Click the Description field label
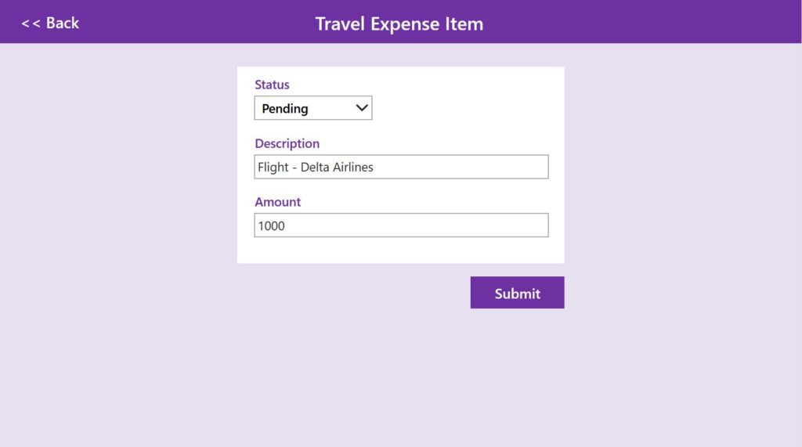The height and width of the screenshot is (447, 802). click(x=287, y=144)
